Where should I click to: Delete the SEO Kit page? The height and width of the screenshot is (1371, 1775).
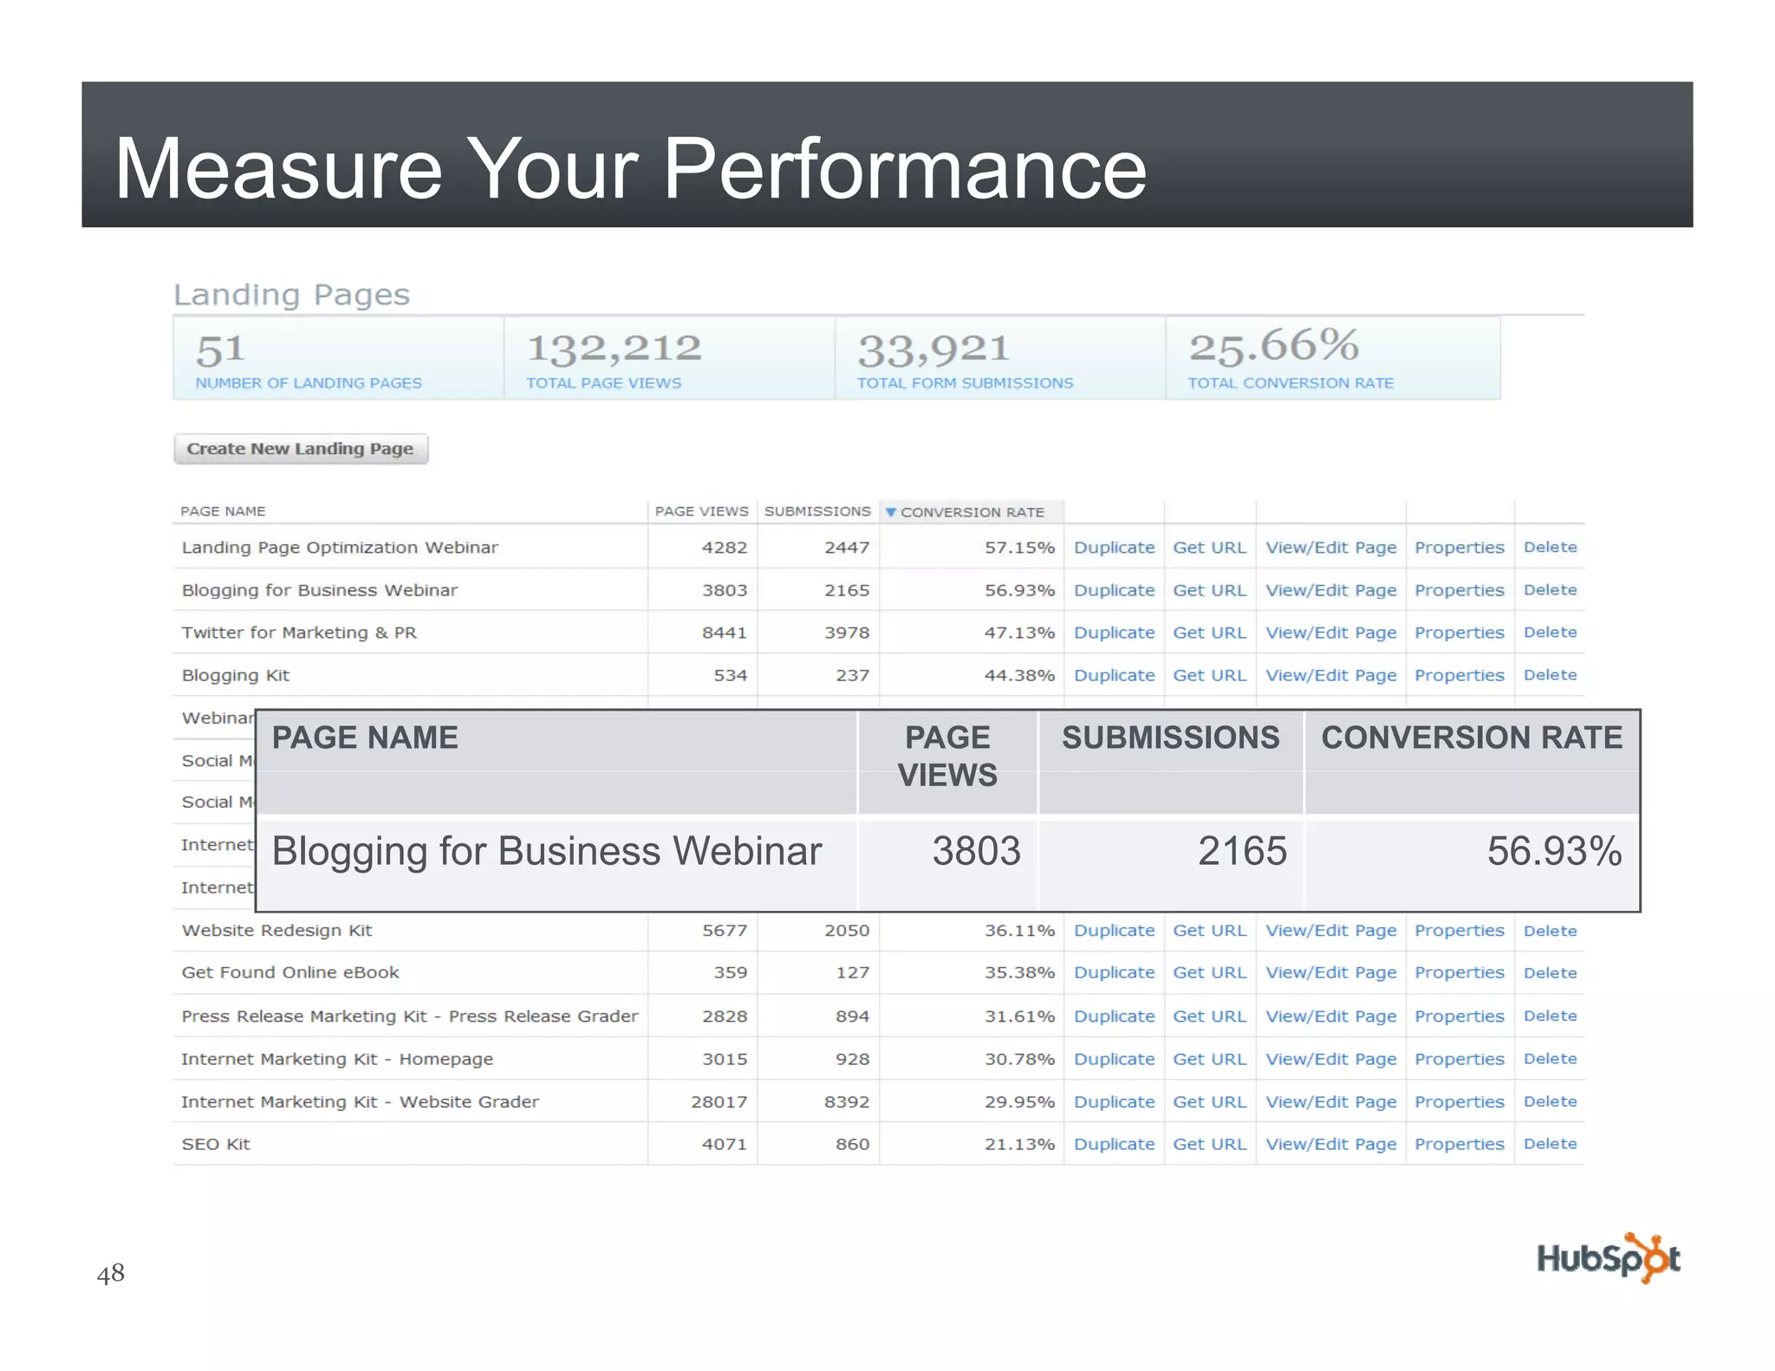click(x=1550, y=1144)
